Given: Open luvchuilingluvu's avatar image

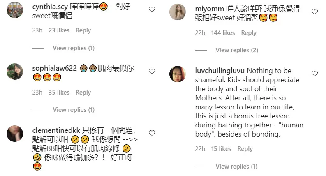Looking at the screenshot, I should click(178, 74).
